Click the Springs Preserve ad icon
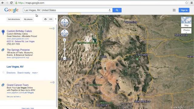Viewport: 194px width, 109px height. [x=3, y=50]
